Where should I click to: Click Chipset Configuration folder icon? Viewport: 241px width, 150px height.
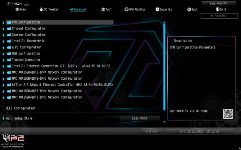coord(9,28)
